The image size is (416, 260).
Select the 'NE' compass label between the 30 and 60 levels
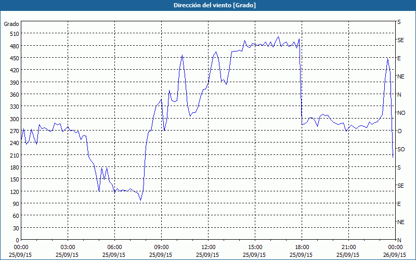(400, 222)
